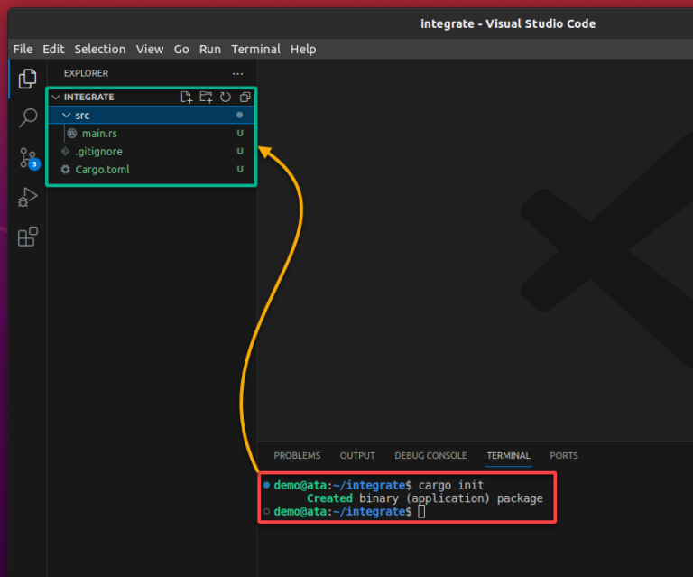This screenshot has width=693, height=577.
Task: Open the Run and Debug view
Action: [28, 197]
